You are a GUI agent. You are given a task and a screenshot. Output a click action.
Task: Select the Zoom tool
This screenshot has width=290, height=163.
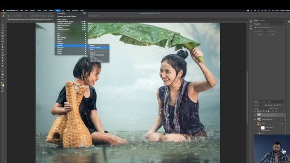point(3,77)
